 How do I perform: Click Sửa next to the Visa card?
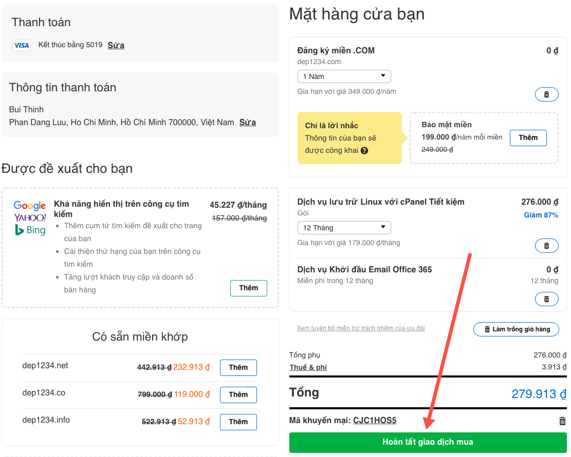click(x=116, y=46)
